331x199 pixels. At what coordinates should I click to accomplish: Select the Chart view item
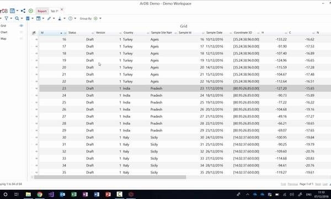point(4,32)
